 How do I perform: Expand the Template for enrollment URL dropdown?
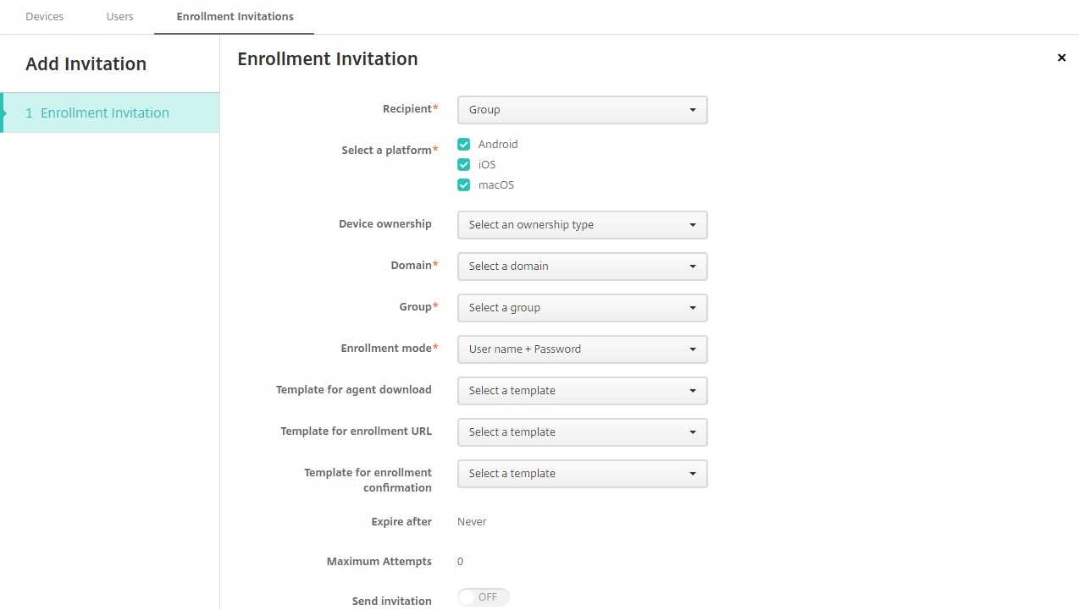582,432
